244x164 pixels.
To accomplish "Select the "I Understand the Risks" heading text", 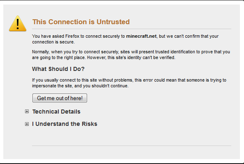I will (x=65, y=124).
